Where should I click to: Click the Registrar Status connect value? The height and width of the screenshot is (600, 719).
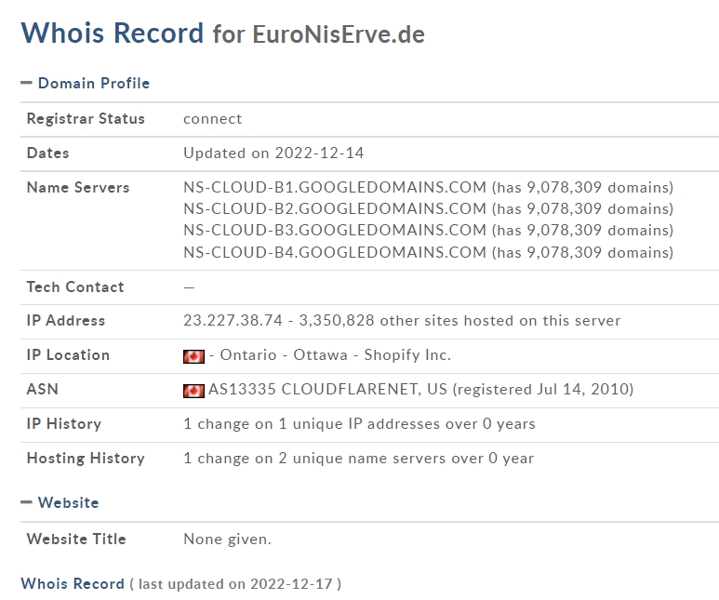(212, 119)
